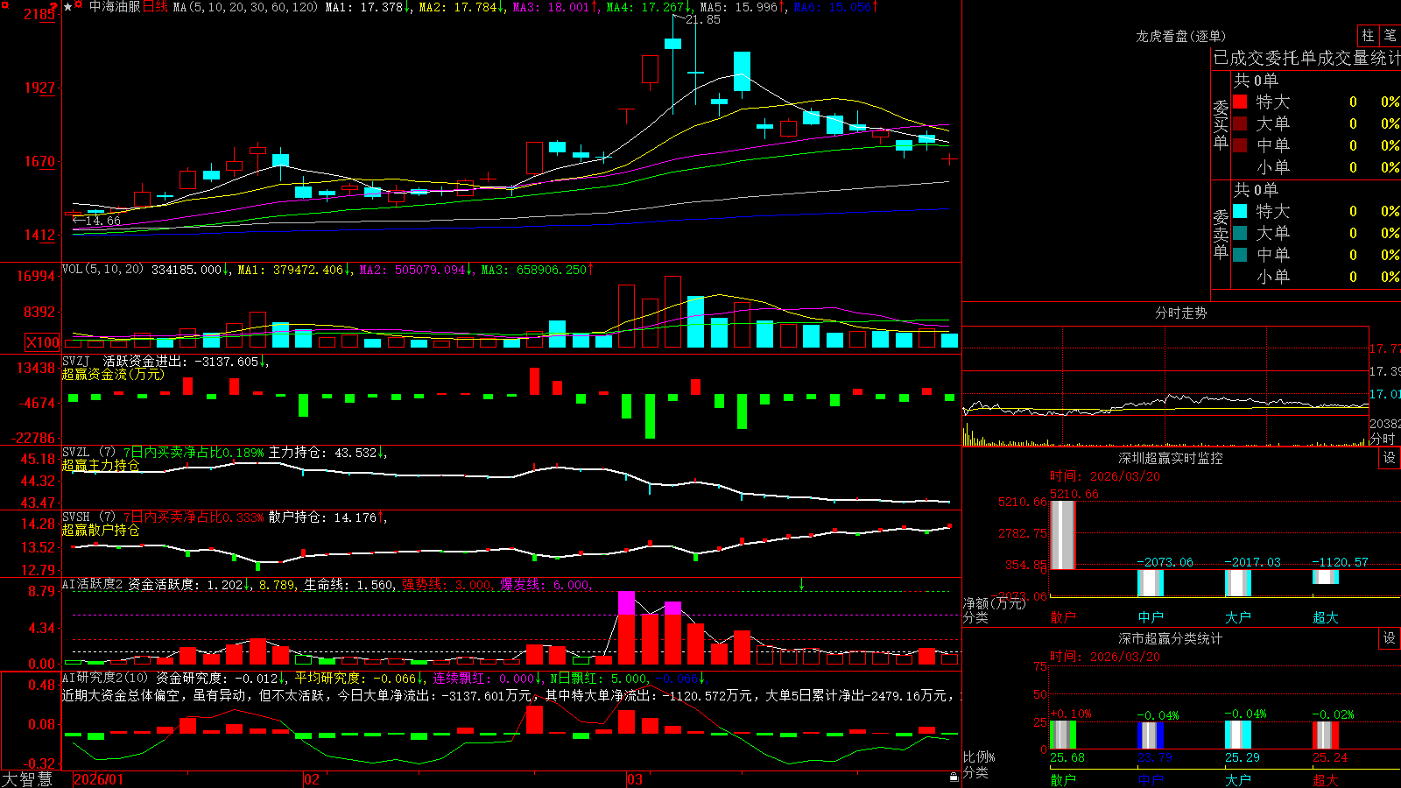
Task: Click the 21.85 high price label on the chart
Action: [x=703, y=19]
